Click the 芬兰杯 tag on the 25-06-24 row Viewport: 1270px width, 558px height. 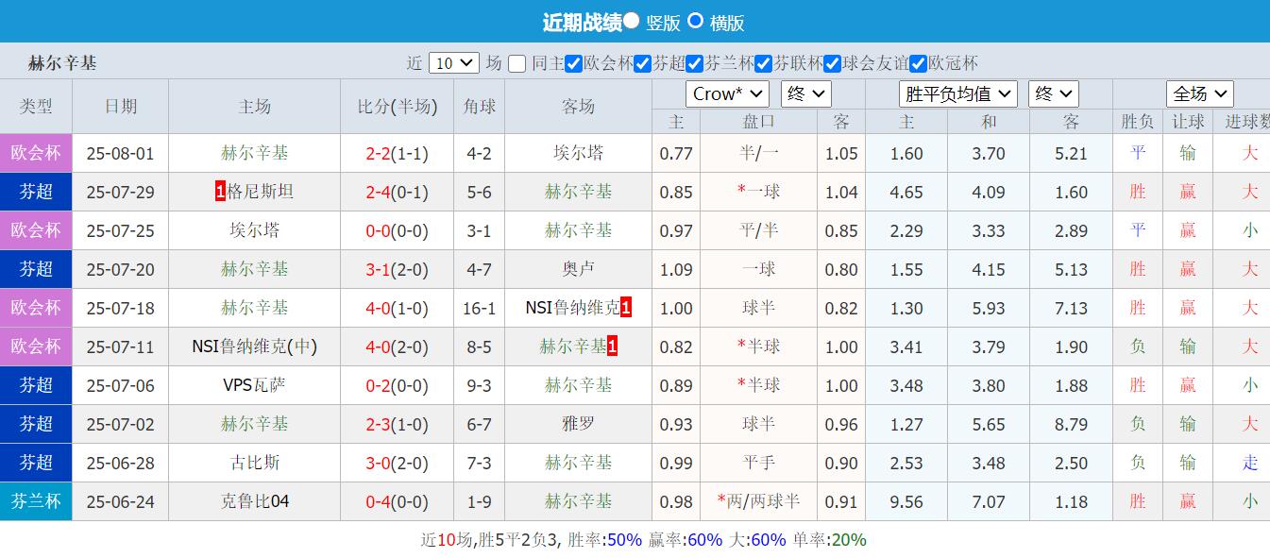(x=36, y=501)
